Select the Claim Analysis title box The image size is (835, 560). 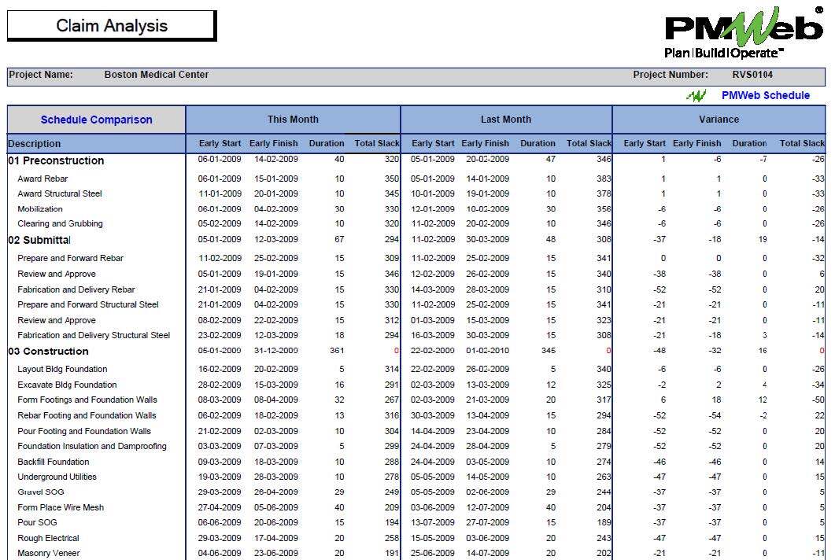click(112, 26)
